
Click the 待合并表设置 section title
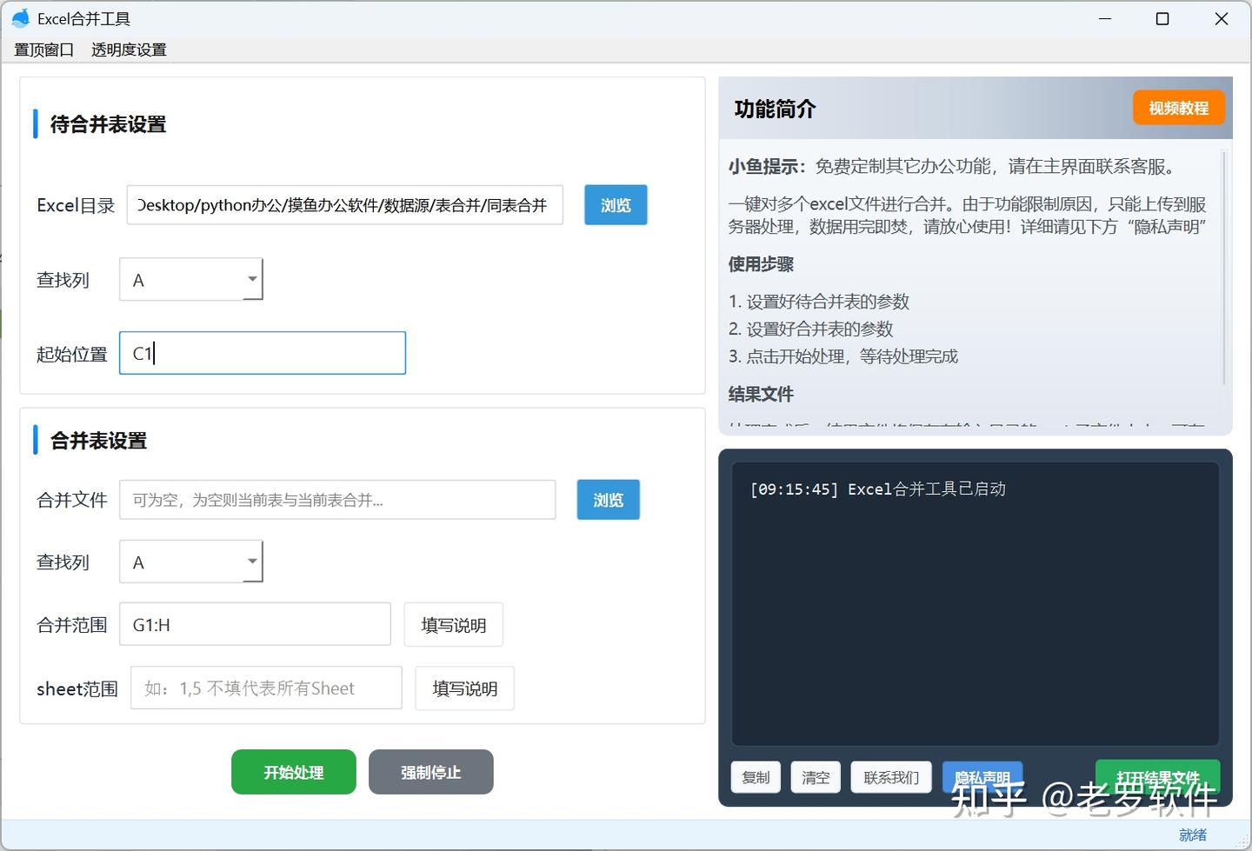click(108, 124)
